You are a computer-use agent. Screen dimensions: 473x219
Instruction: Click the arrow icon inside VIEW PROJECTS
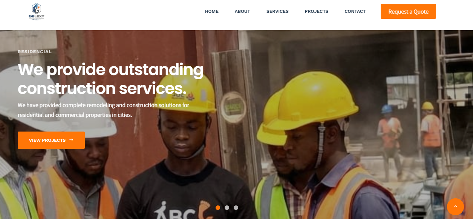[71, 140]
